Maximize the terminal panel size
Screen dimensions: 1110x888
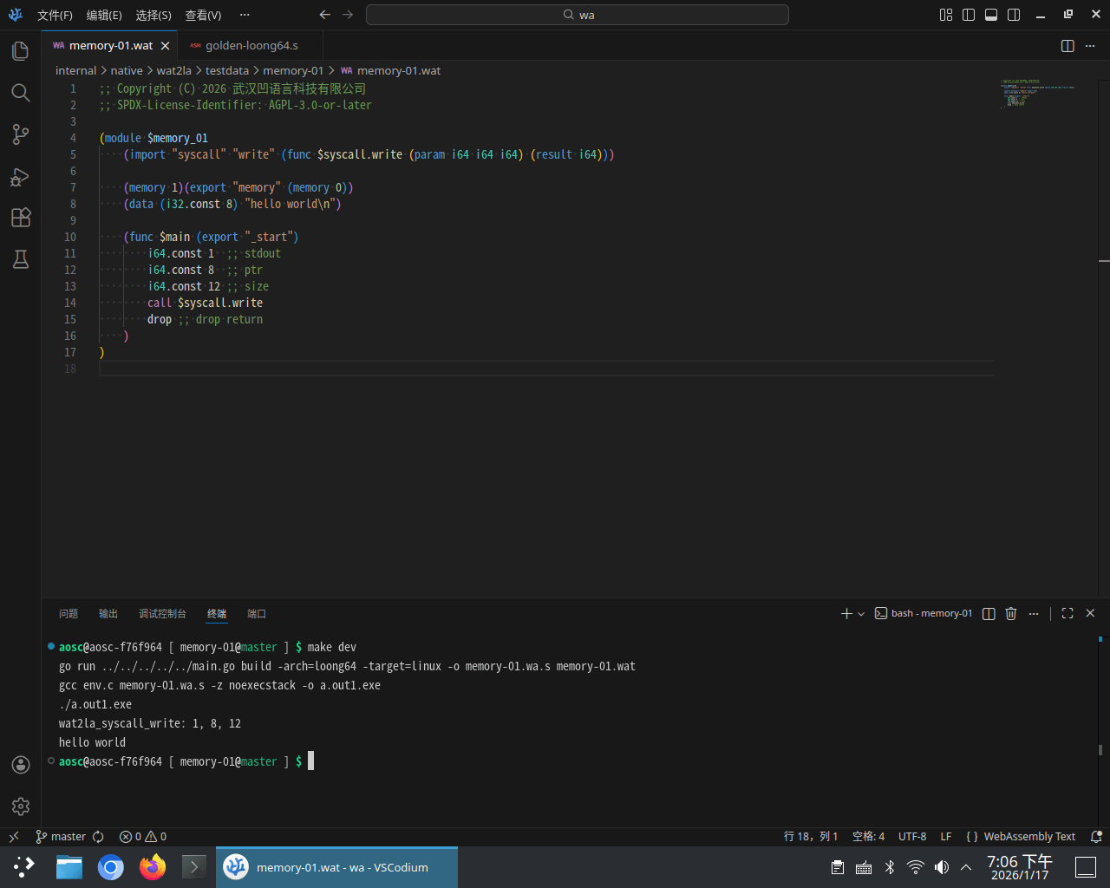coord(1068,614)
